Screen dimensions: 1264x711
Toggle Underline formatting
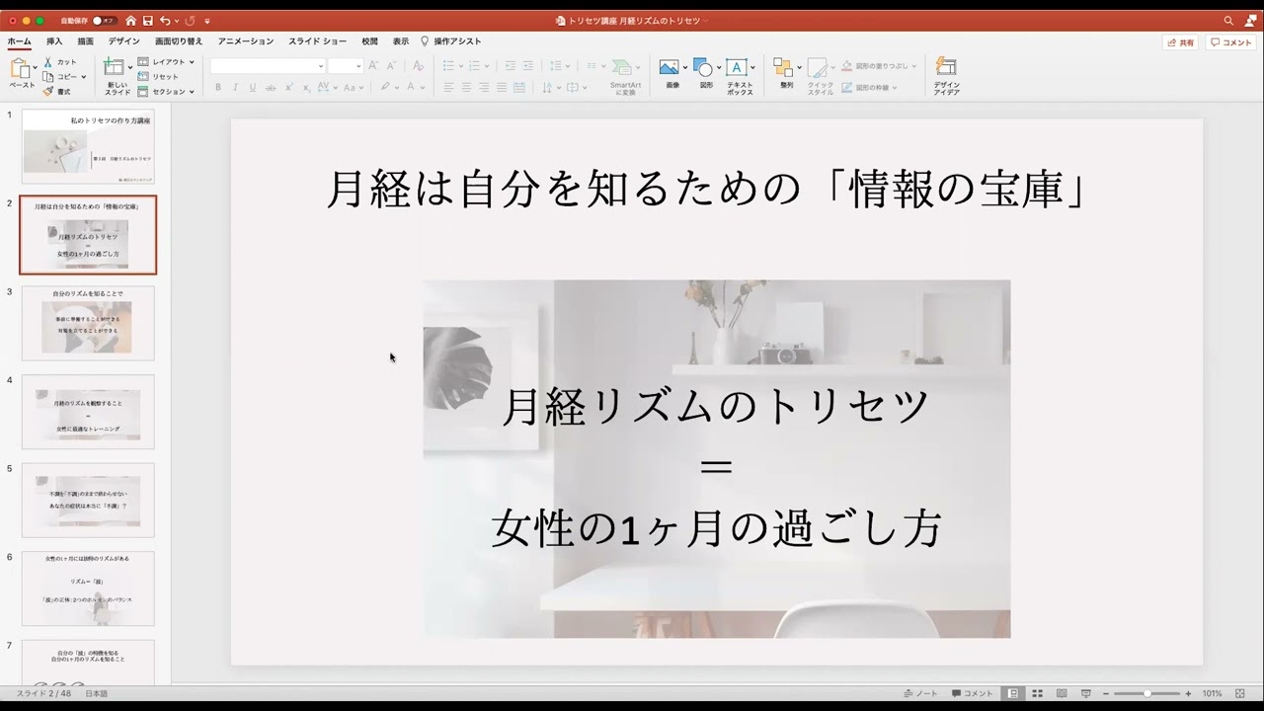point(253,87)
